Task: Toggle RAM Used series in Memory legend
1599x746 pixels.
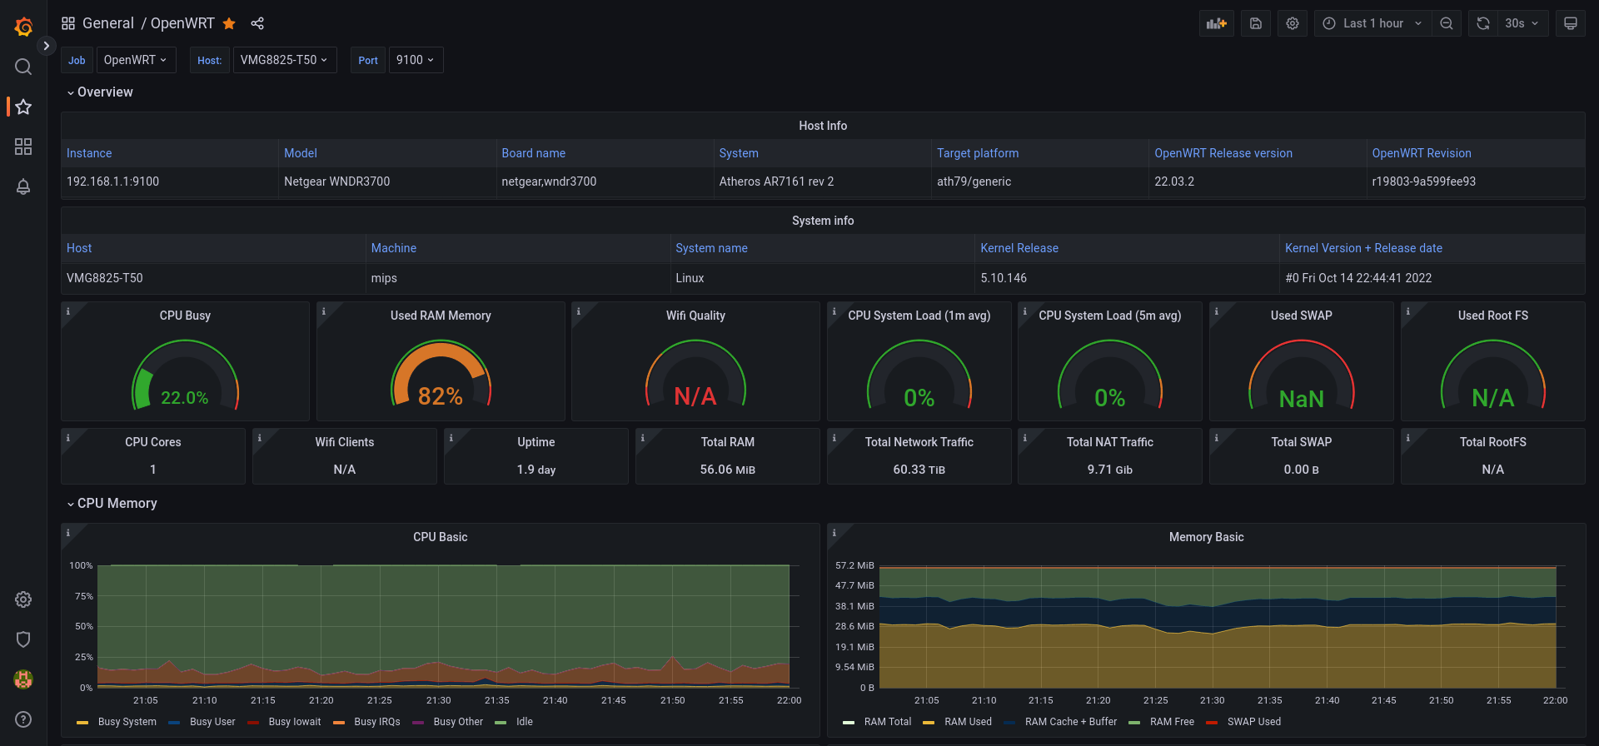Action: [968, 722]
